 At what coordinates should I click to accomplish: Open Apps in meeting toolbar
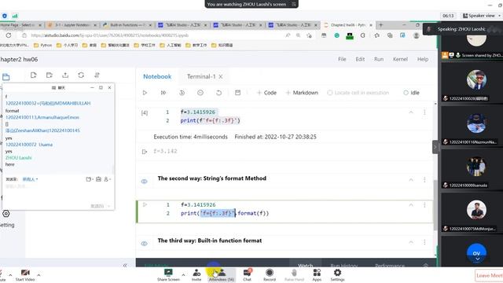point(317,275)
